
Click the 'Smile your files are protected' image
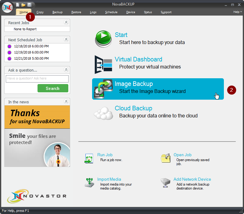tap(37, 148)
